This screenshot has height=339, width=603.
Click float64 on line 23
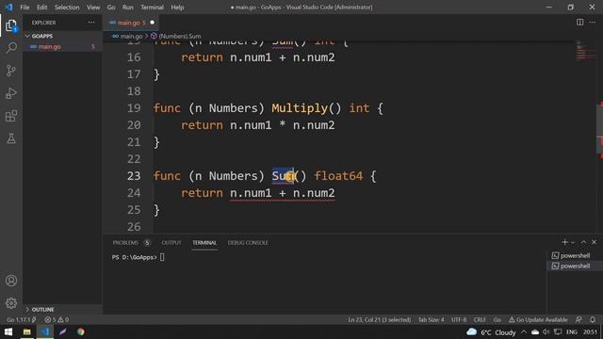tap(338, 176)
